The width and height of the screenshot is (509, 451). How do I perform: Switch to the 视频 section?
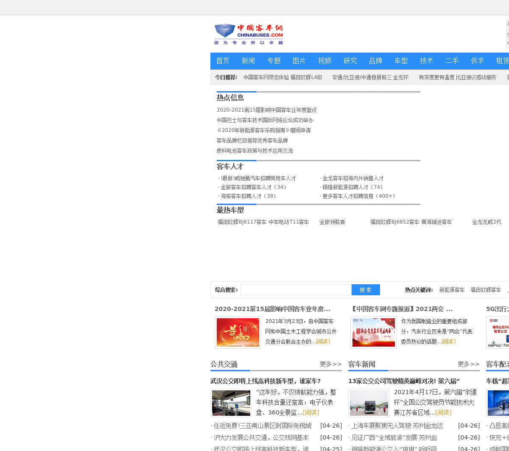pyautogui.click(x=324, y=61)
